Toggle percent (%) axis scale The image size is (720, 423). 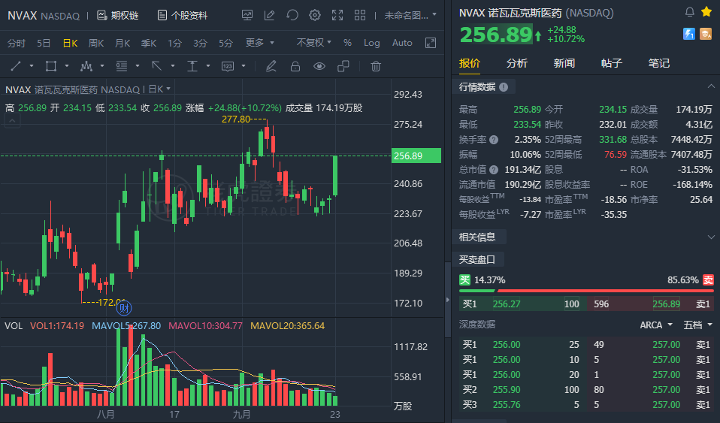tap(348, 43)
